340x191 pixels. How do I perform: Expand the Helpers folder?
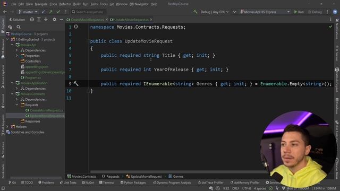pyautogui.click(x=7, y=126)
